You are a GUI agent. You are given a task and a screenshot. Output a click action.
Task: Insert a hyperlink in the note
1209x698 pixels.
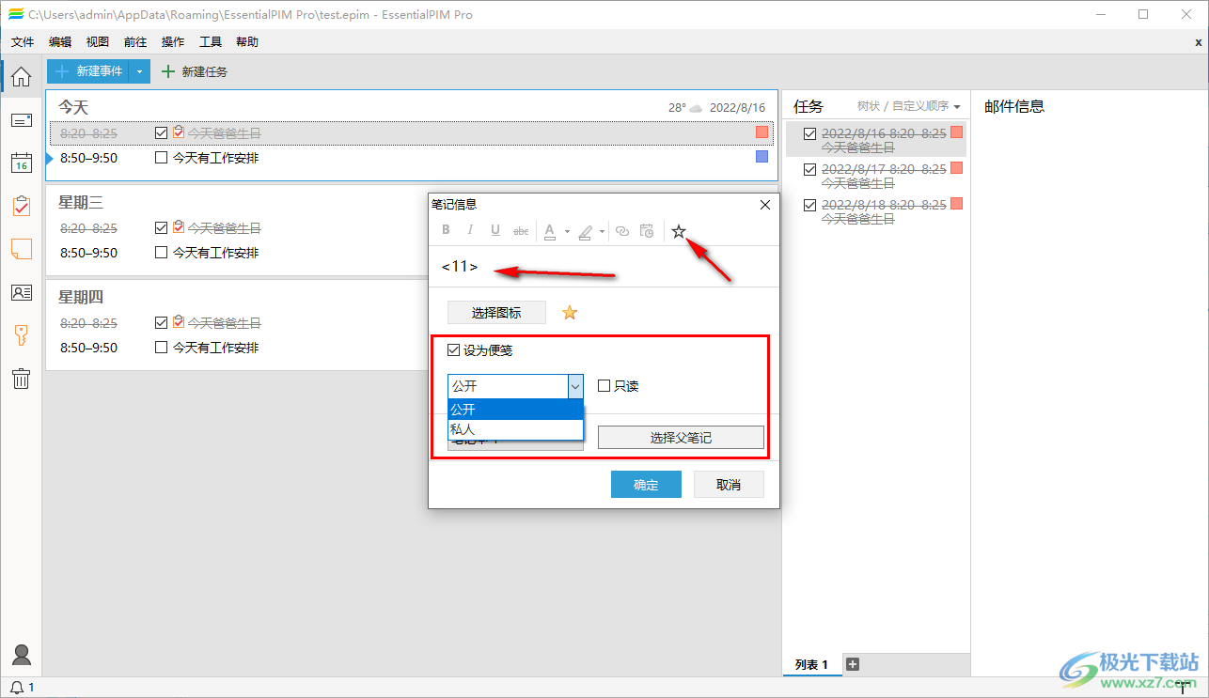(x=621, y=230)
